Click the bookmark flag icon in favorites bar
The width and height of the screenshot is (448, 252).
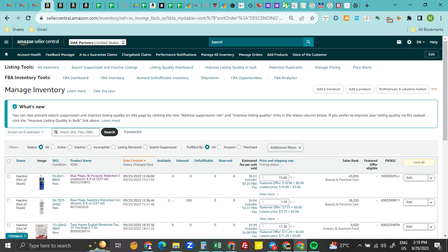pyautogui.click(x=6, y=54)
